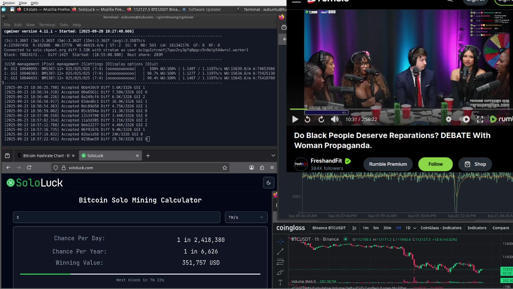Switch to SoloLuck Firefox taskbar window
This screenshot has height=289, width=513.
(x=99, y=9)
